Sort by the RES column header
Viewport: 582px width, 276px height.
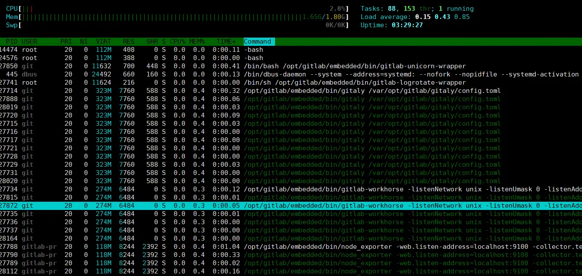coord(129,41)
